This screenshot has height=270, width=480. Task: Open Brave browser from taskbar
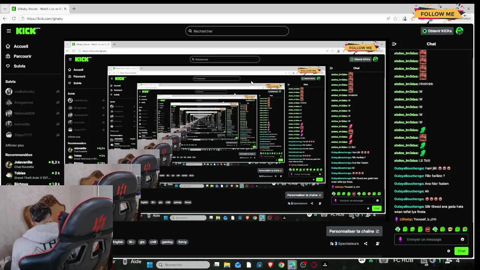270,265
